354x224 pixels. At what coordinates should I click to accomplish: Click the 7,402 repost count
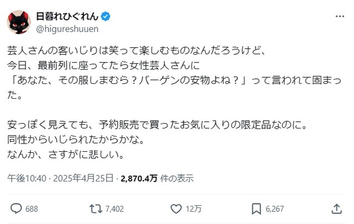[113, 209]
